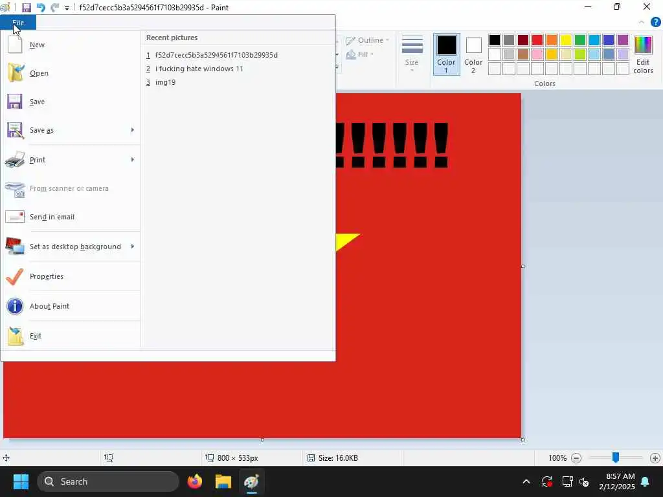Open the Windows Start menu
The width and height of the screenshot is (663, 497).
pyautogui.click(x=21, y=481)
